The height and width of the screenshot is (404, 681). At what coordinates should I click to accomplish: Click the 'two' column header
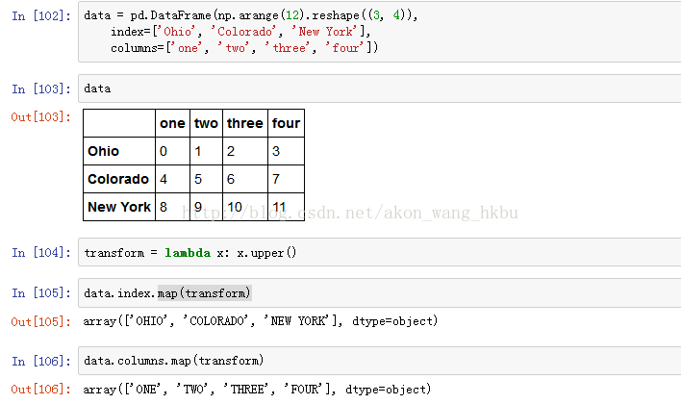pos(206,123)
